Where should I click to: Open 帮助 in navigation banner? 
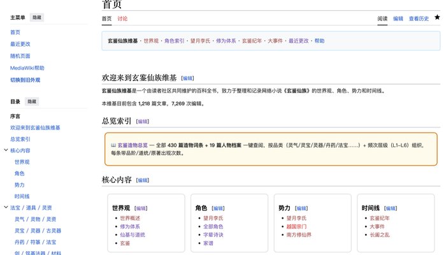[319, 41]
